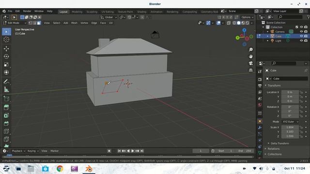Screen dimensions: 310x174
Task: Enable edge select mode
Action: click(x=34, y=23)
